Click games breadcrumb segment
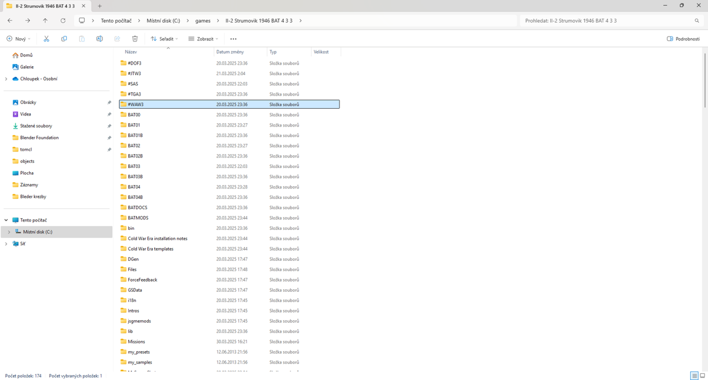Viewport: 708px width, 380px height. coord(203,20)
